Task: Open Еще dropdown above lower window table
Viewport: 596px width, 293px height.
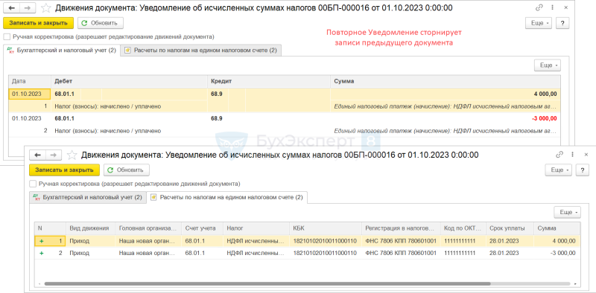Action: 567,212
